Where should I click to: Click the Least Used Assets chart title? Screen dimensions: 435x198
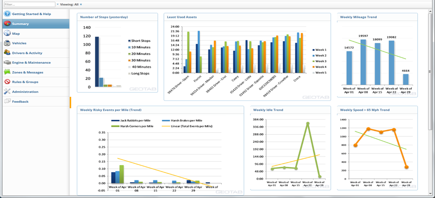click(182, 17)
